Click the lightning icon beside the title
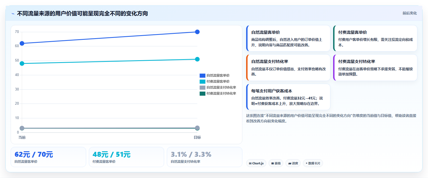This screenshot has height=178, width=428. (13, 14)
